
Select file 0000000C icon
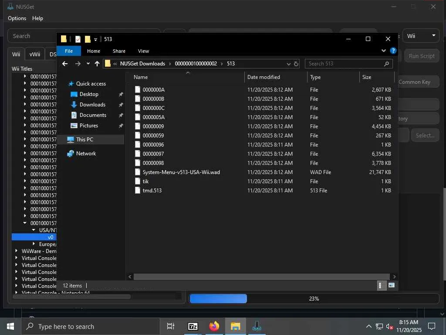pos(137,108)
